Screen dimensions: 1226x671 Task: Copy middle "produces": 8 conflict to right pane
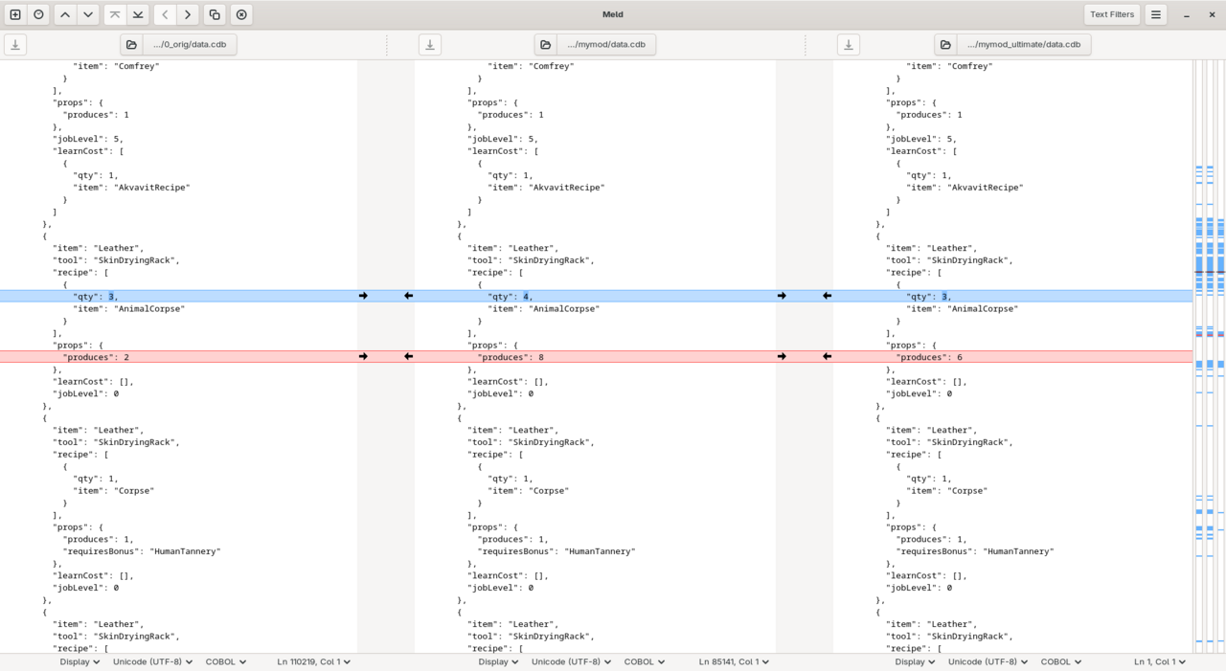[x=782, y=356]
